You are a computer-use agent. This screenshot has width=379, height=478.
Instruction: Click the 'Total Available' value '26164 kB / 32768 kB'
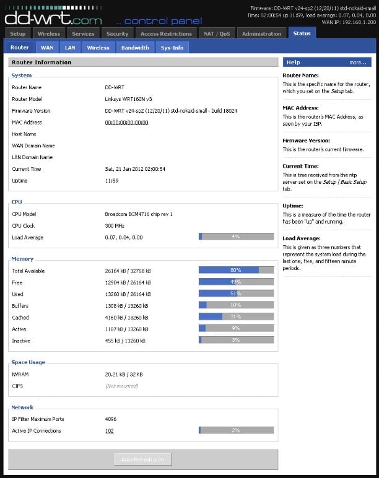[x=128, y=271]
